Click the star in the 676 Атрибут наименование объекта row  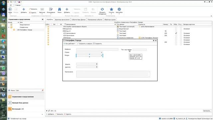point(48,27)
